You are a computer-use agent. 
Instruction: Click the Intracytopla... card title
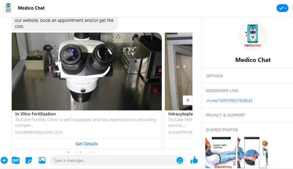(180, 114)
